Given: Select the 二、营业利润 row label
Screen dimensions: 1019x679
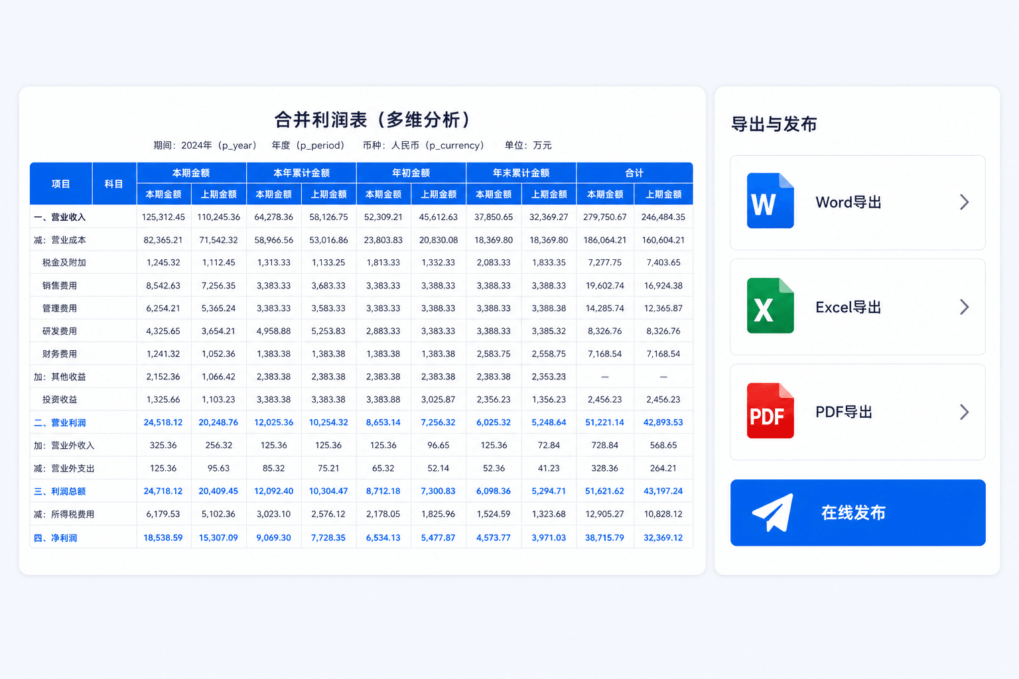Looking at the screenshot, I should 60,422.
